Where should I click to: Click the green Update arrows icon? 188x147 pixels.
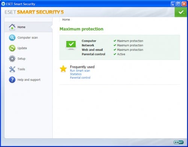(12, 48)
